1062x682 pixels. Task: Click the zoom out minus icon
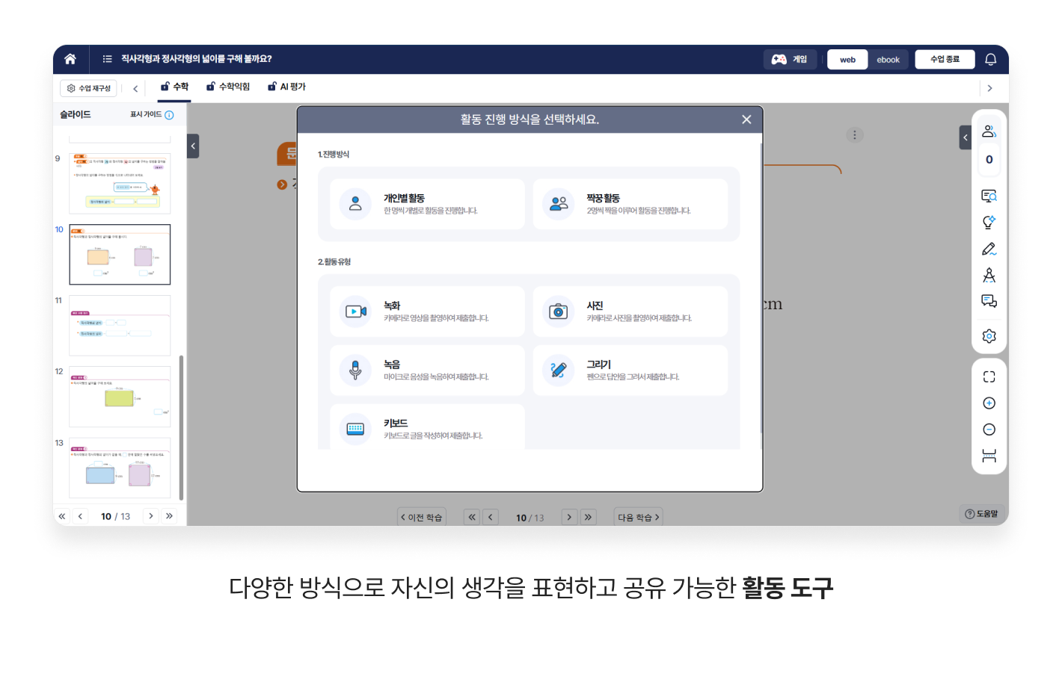click(x=989, y=430)
